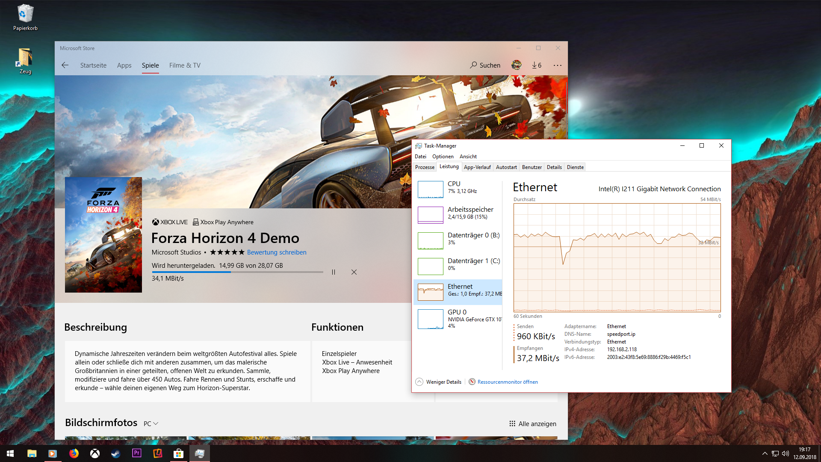
Task: Minimize the Task-Manager window
Action: pyautogui.click(x=682, y=146)
